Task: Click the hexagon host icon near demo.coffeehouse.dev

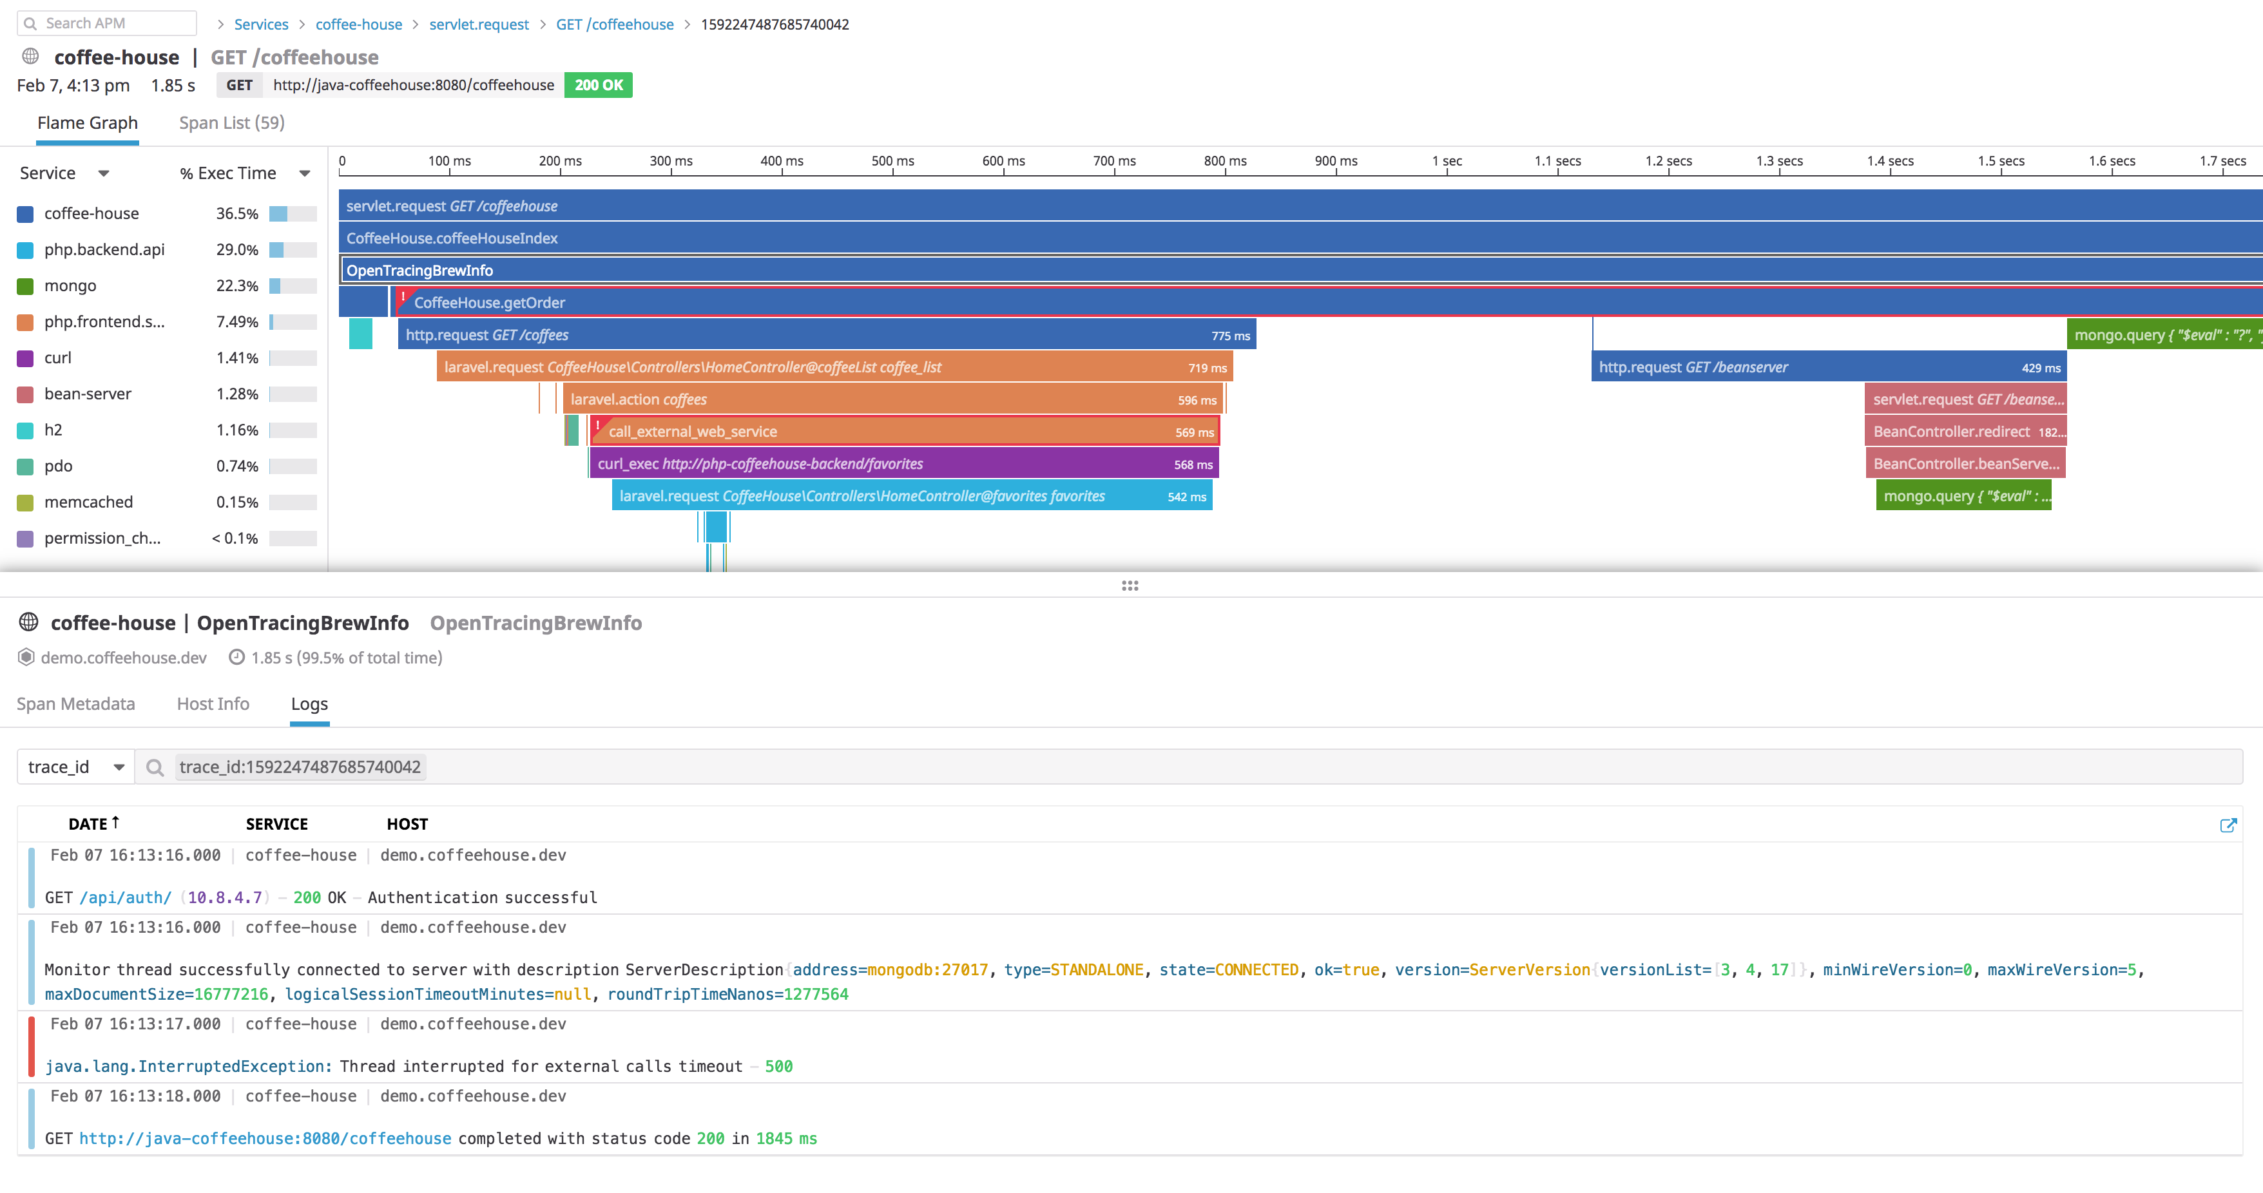Action: pos(26,657)
